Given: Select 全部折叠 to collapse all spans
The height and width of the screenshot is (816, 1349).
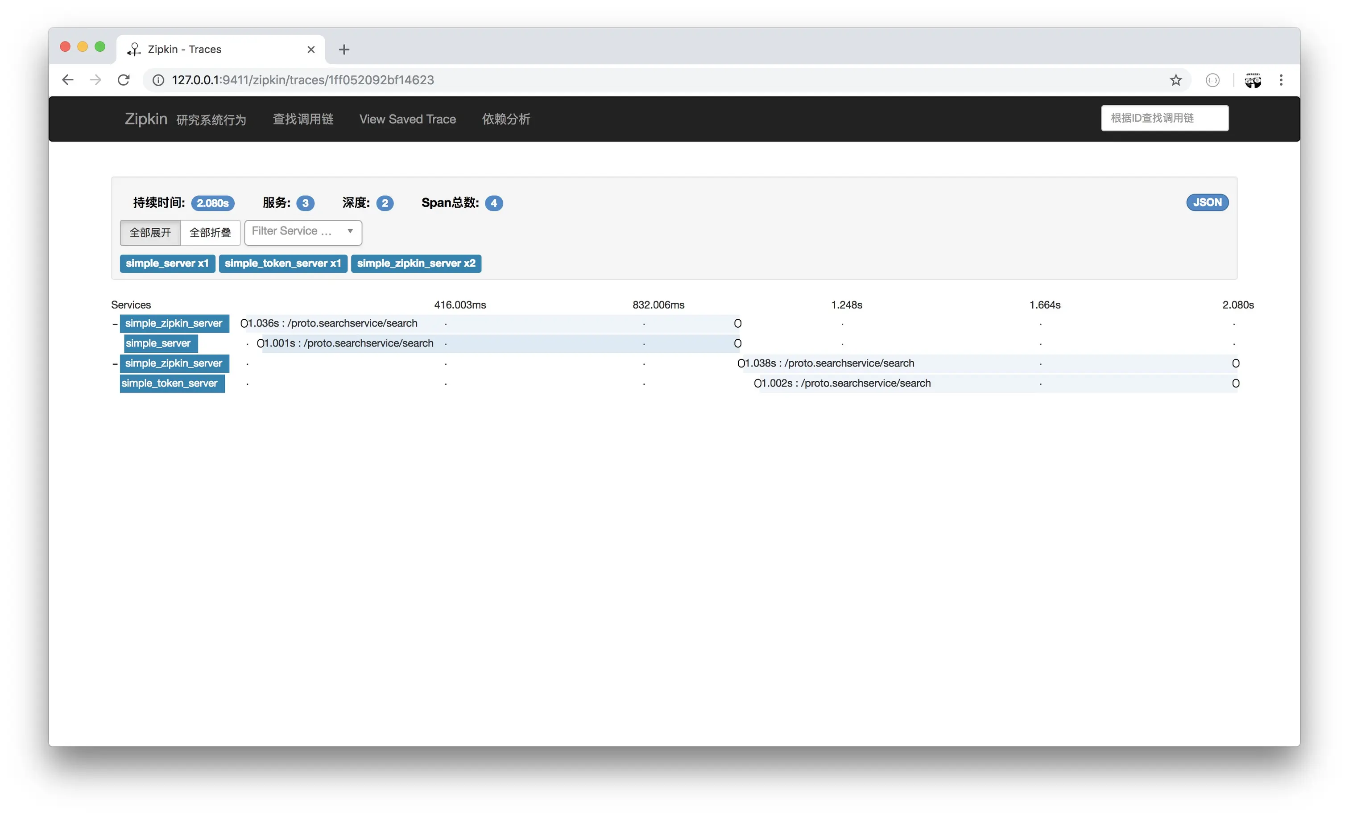Looking at the screenshot, I should pyautogui.click(x=210, y=233).
